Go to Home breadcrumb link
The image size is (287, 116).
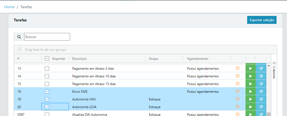pyautogui.click(x=9, y=7)
